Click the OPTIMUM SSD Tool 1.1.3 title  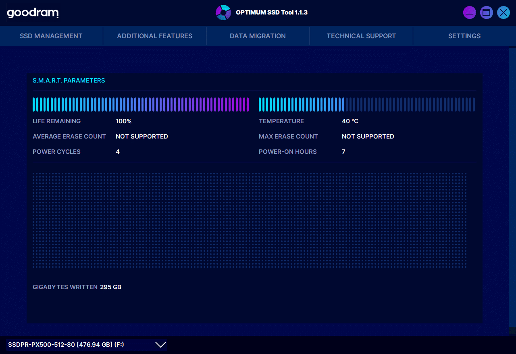coord(272,12)
